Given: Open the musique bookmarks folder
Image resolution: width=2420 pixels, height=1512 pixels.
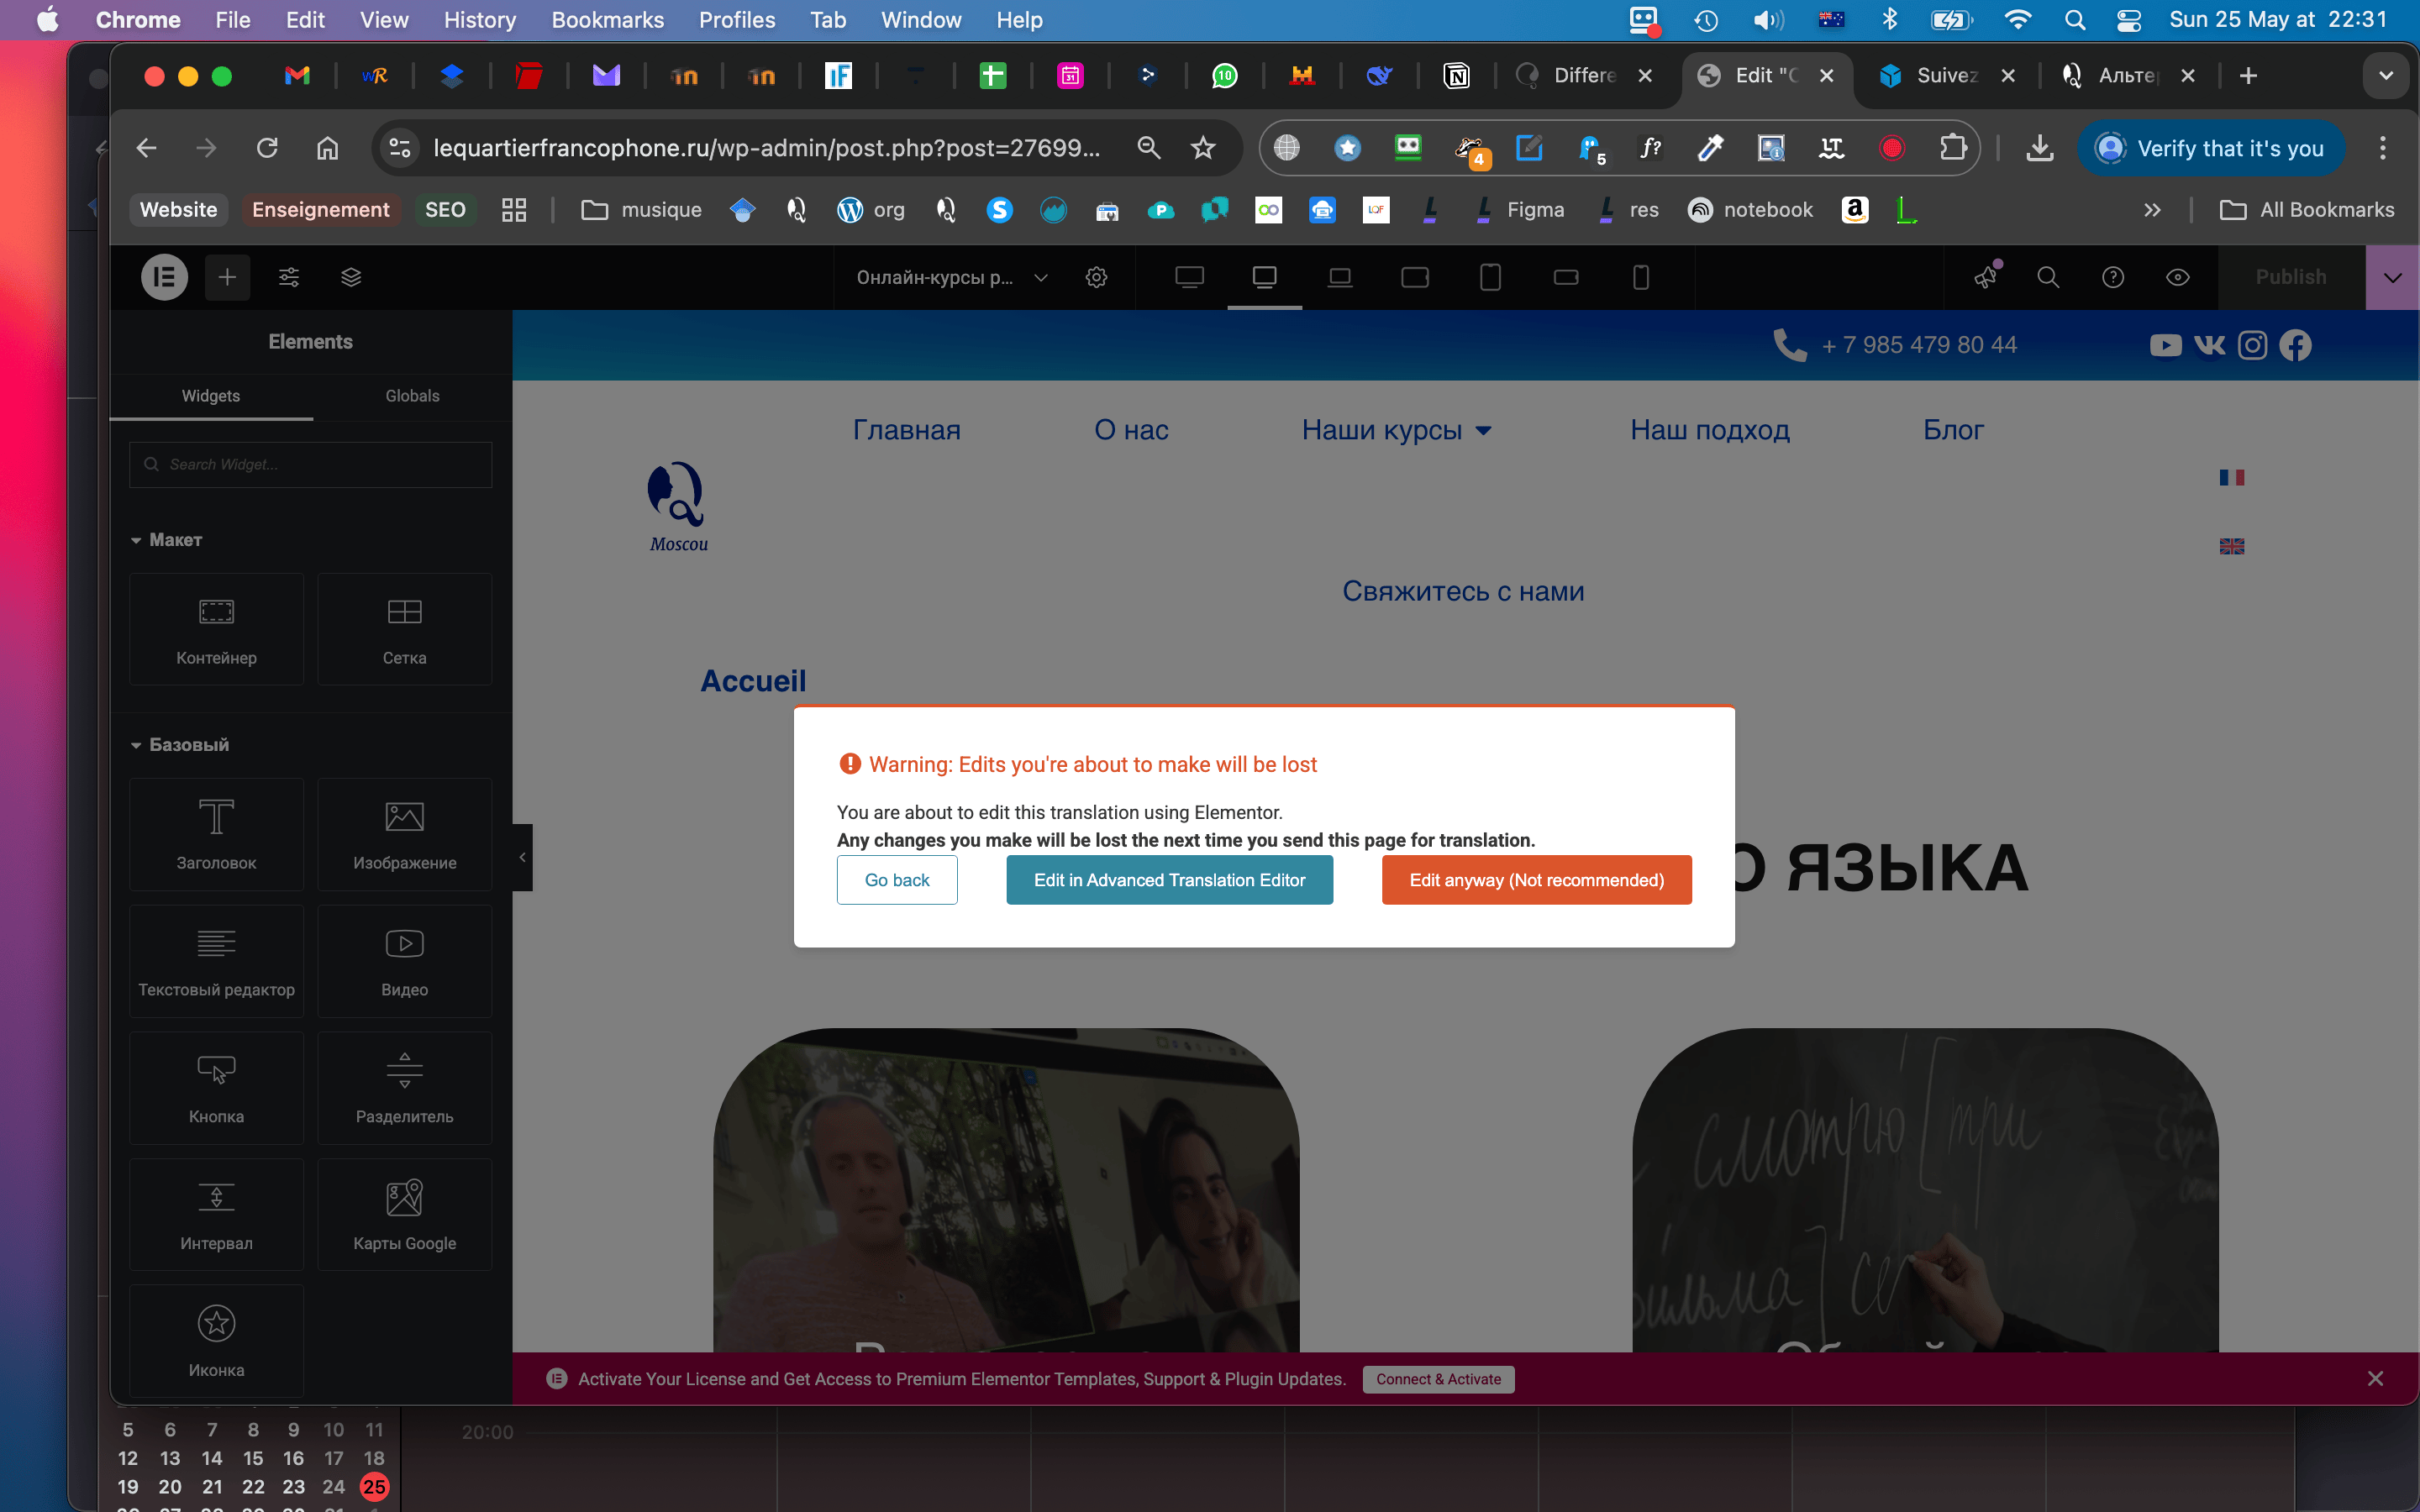Looking at the screenshot, I should tap(642, 210).
